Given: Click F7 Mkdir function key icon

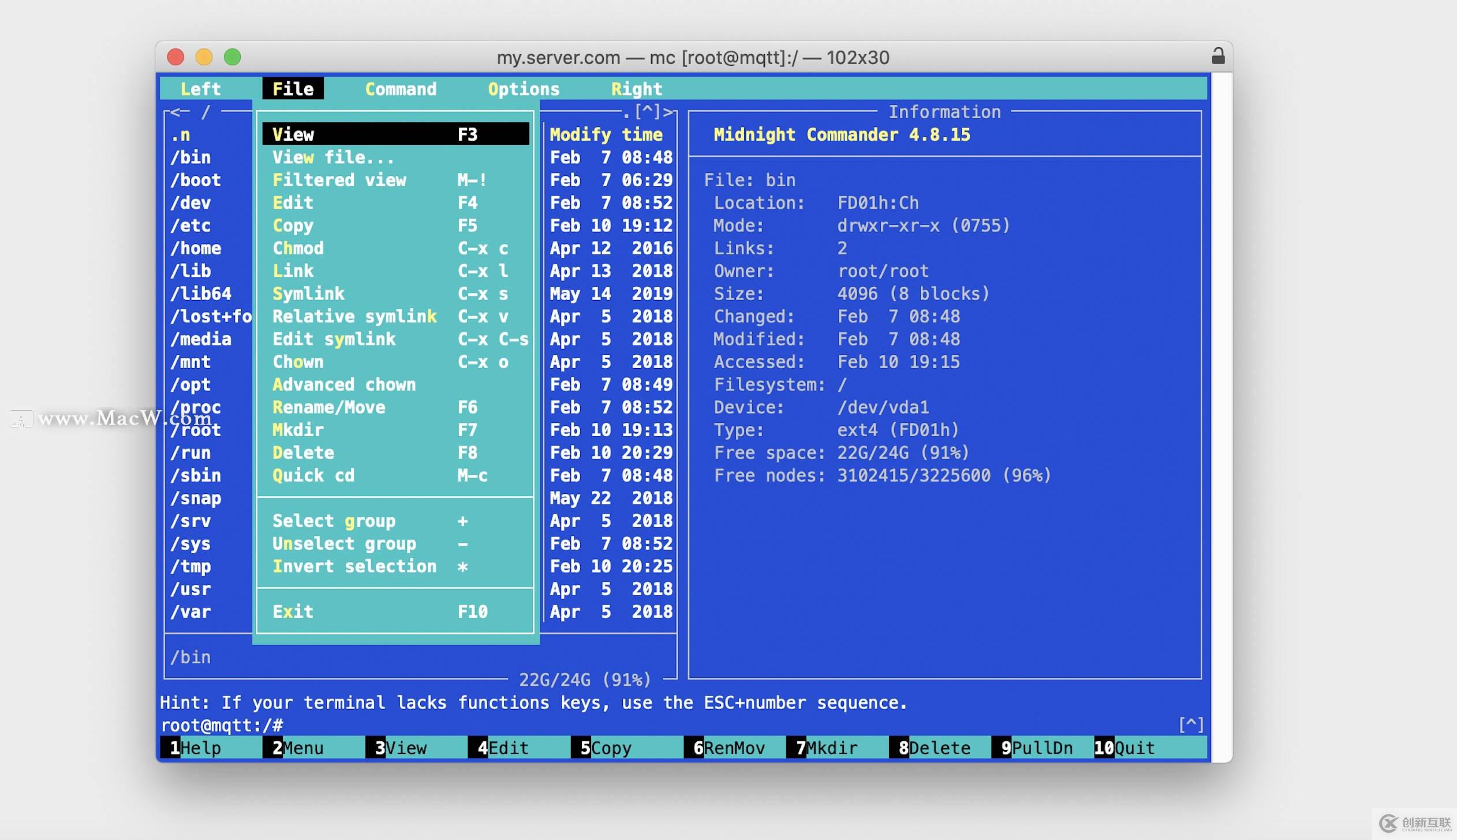Looking at the screenshot, I should click(835, 748).
